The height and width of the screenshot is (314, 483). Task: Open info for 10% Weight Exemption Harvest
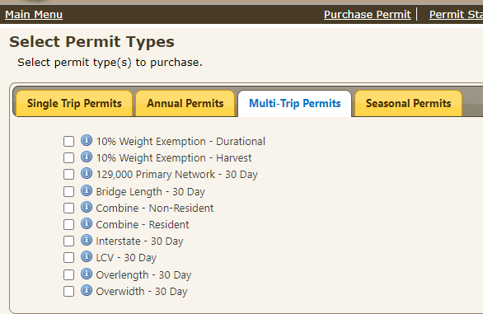tap(87, 157)
